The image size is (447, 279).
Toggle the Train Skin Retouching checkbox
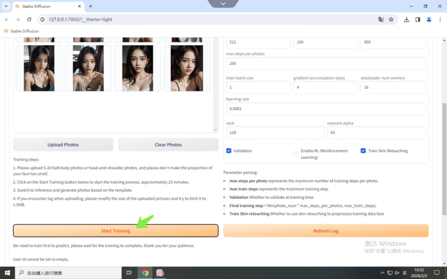tap(363, 150)
